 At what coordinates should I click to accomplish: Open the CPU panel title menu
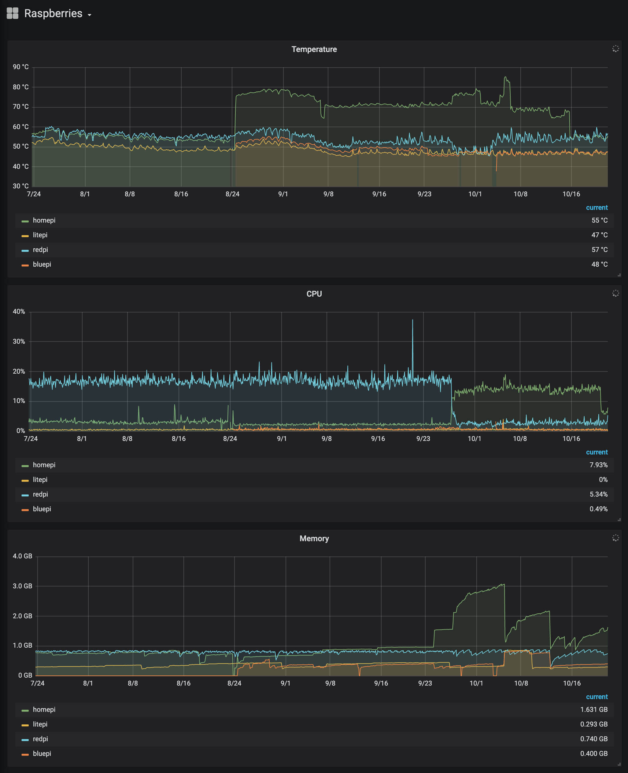pyautogui.click(x=314, y=294)
